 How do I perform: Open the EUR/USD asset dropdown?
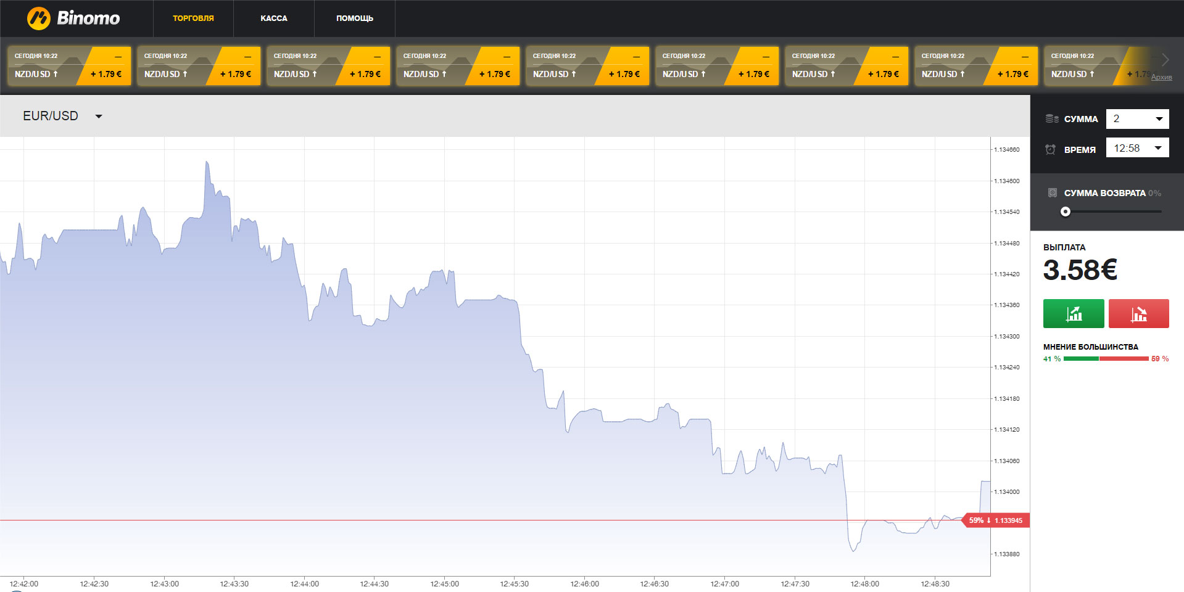[62, 116]
